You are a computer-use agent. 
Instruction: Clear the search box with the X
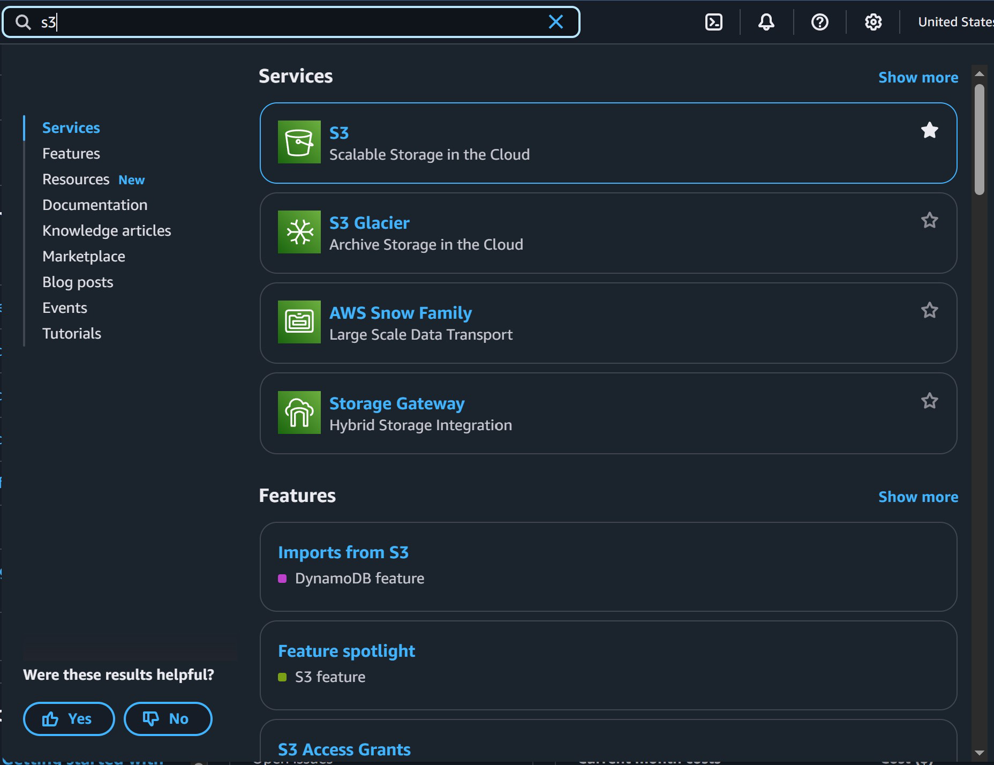pyautogui.click(x=555, y=22)
